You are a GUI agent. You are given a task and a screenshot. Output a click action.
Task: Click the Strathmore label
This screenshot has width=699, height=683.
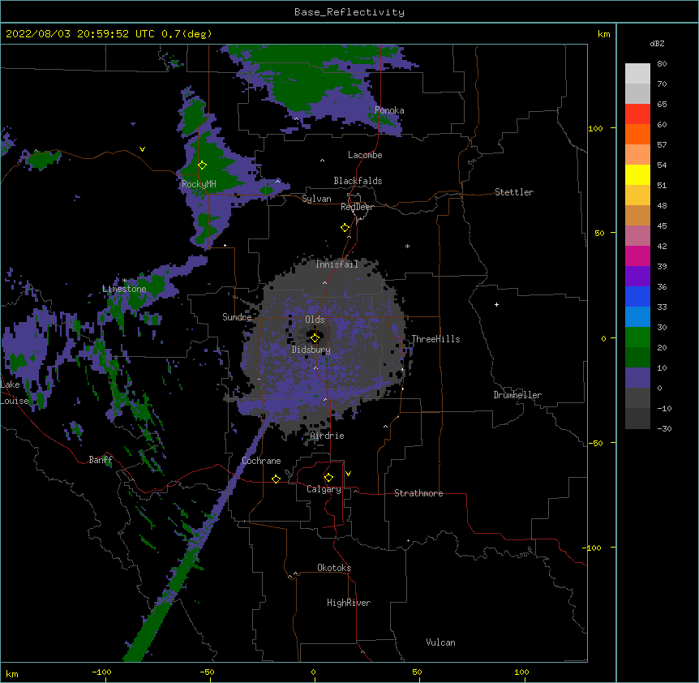coord(418,493)
